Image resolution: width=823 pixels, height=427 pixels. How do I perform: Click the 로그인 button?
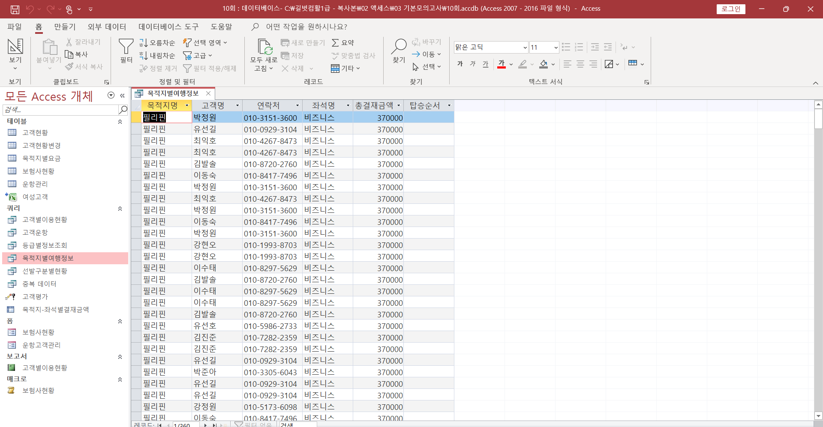tap(730, 9)
